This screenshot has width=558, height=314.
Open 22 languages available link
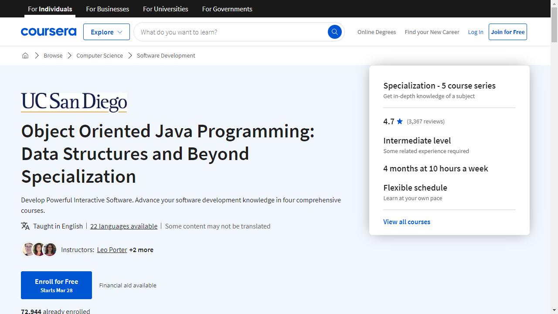point(124,226)
